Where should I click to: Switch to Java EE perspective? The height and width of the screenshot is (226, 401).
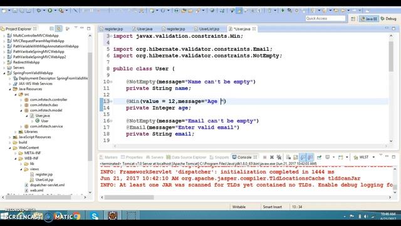click(369, 19)
